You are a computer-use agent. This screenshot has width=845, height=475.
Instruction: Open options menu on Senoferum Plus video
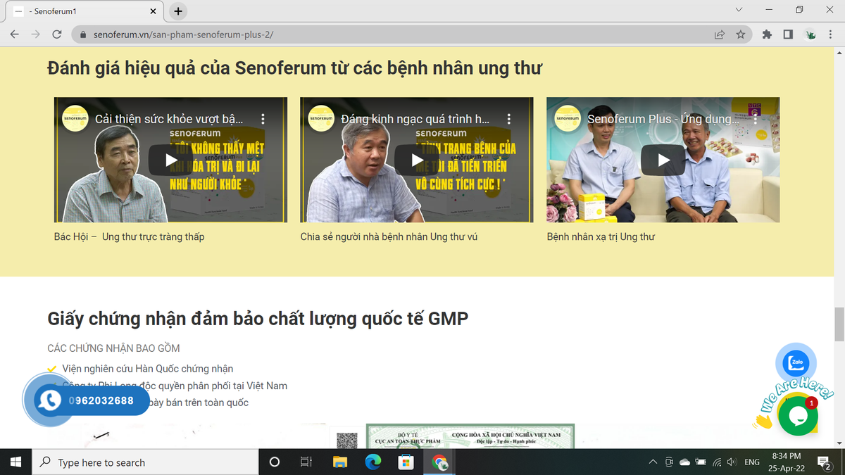756,119
